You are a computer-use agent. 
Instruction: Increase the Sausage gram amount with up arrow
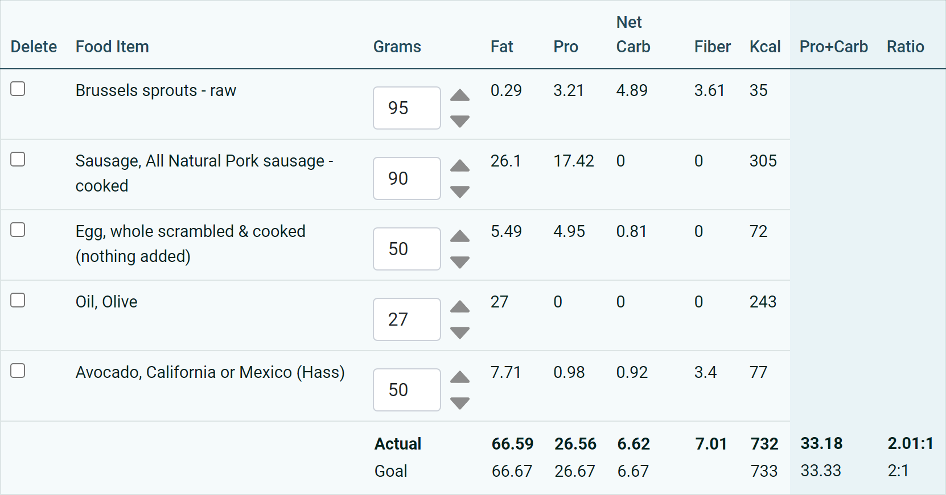[460, 166]
